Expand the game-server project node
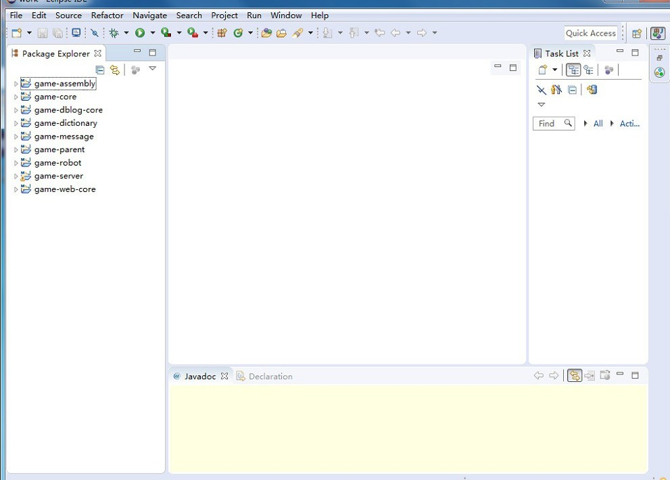This screenshot has width=670, height=480. click(16, 176)
